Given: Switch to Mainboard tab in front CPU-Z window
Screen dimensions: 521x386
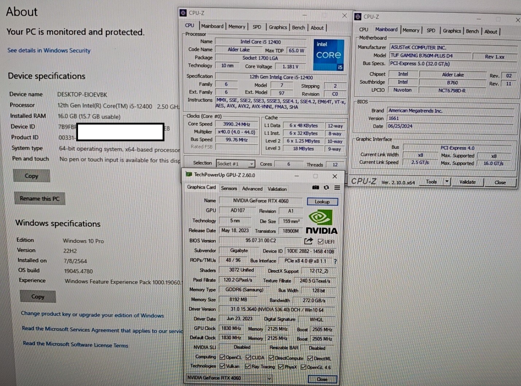Looking at the screenshot, I should tap(212, 26).
